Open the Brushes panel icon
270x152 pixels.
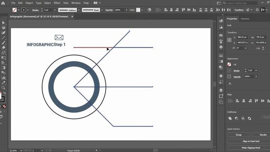click(221, 41)
